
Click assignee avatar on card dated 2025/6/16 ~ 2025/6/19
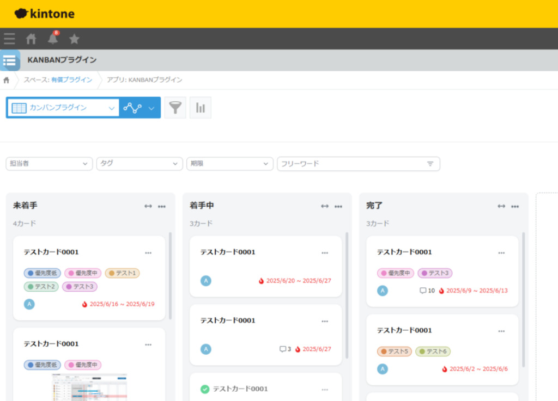[x=29, y=304]
